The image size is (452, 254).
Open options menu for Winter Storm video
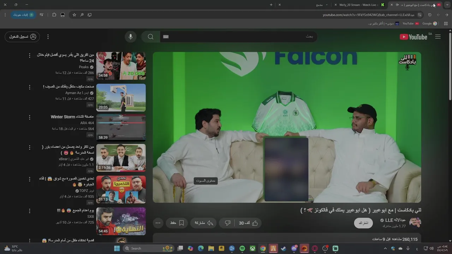coord(30,117)
